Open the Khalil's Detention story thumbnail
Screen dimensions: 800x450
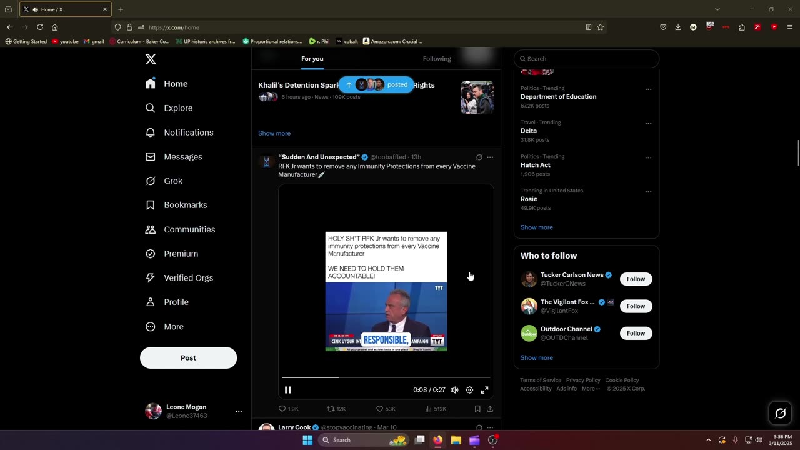point(477,97)
